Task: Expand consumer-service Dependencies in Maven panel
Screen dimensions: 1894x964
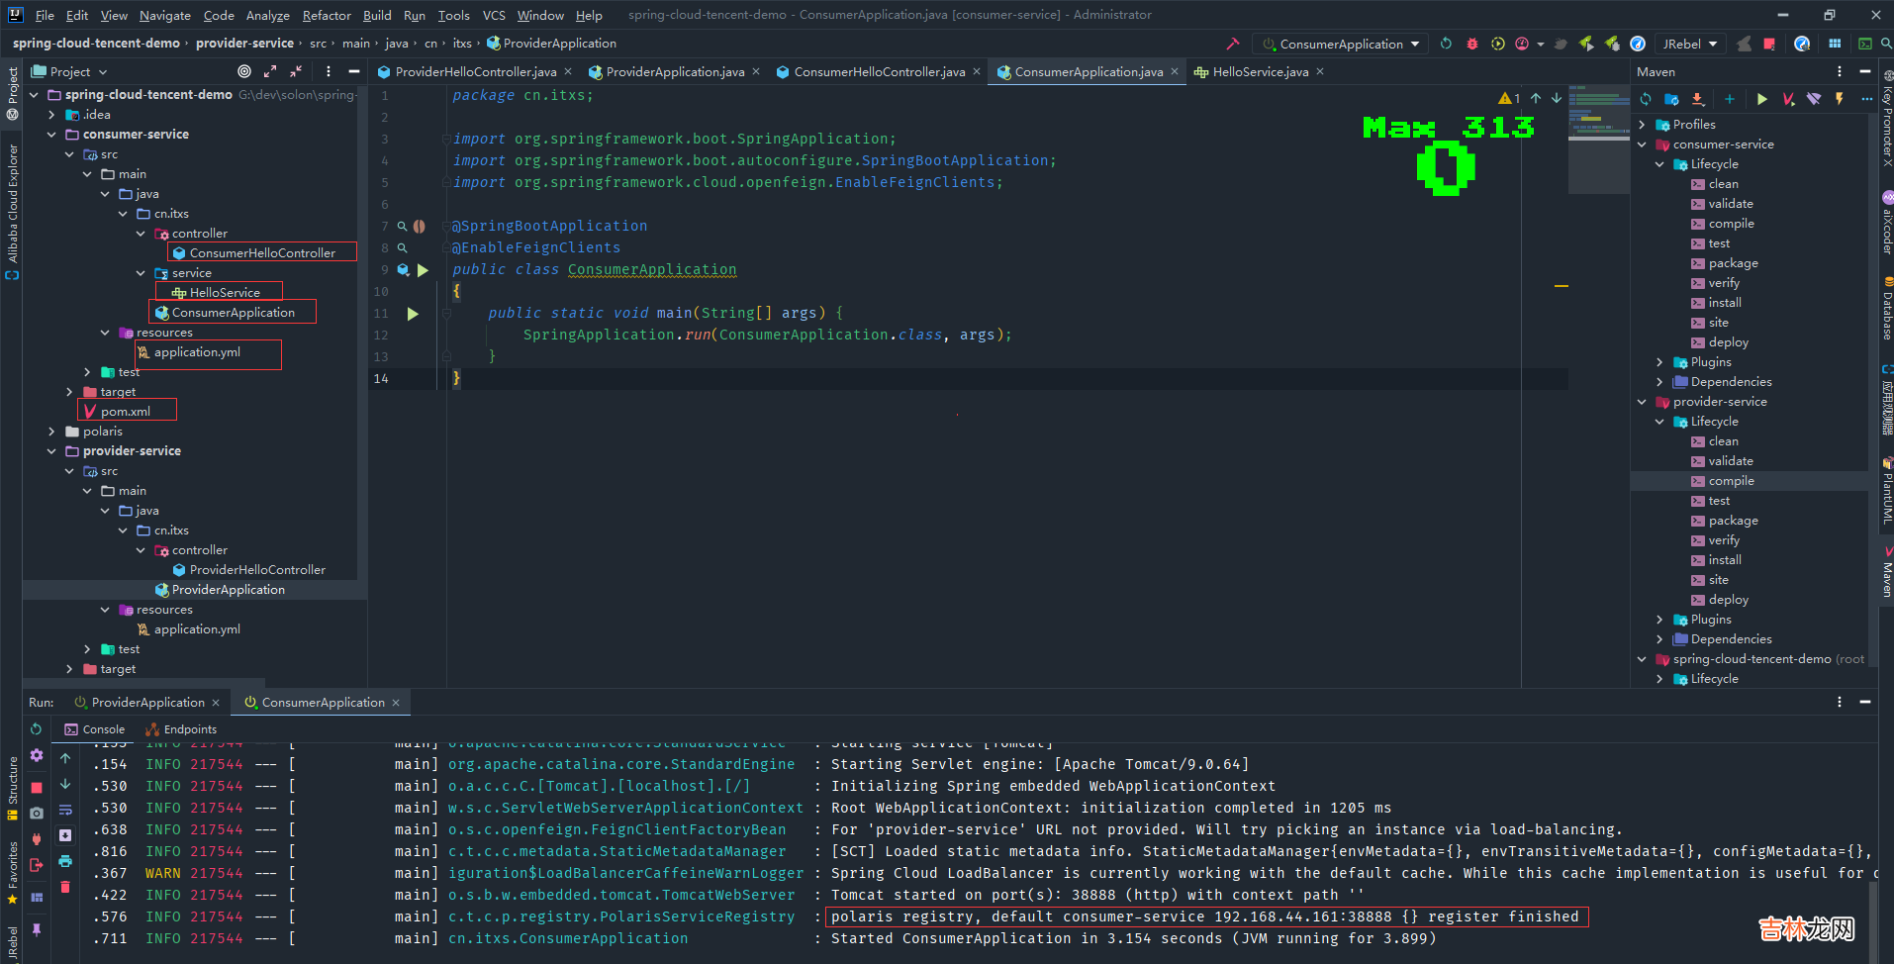Action: pos(1659,382)
